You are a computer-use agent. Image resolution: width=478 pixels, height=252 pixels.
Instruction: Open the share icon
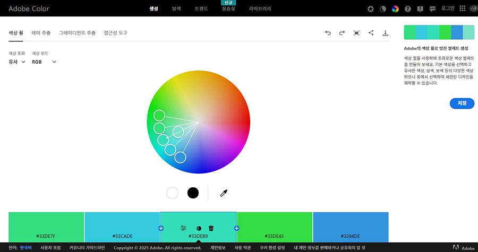pyautogui.click(x=371, y=33)
